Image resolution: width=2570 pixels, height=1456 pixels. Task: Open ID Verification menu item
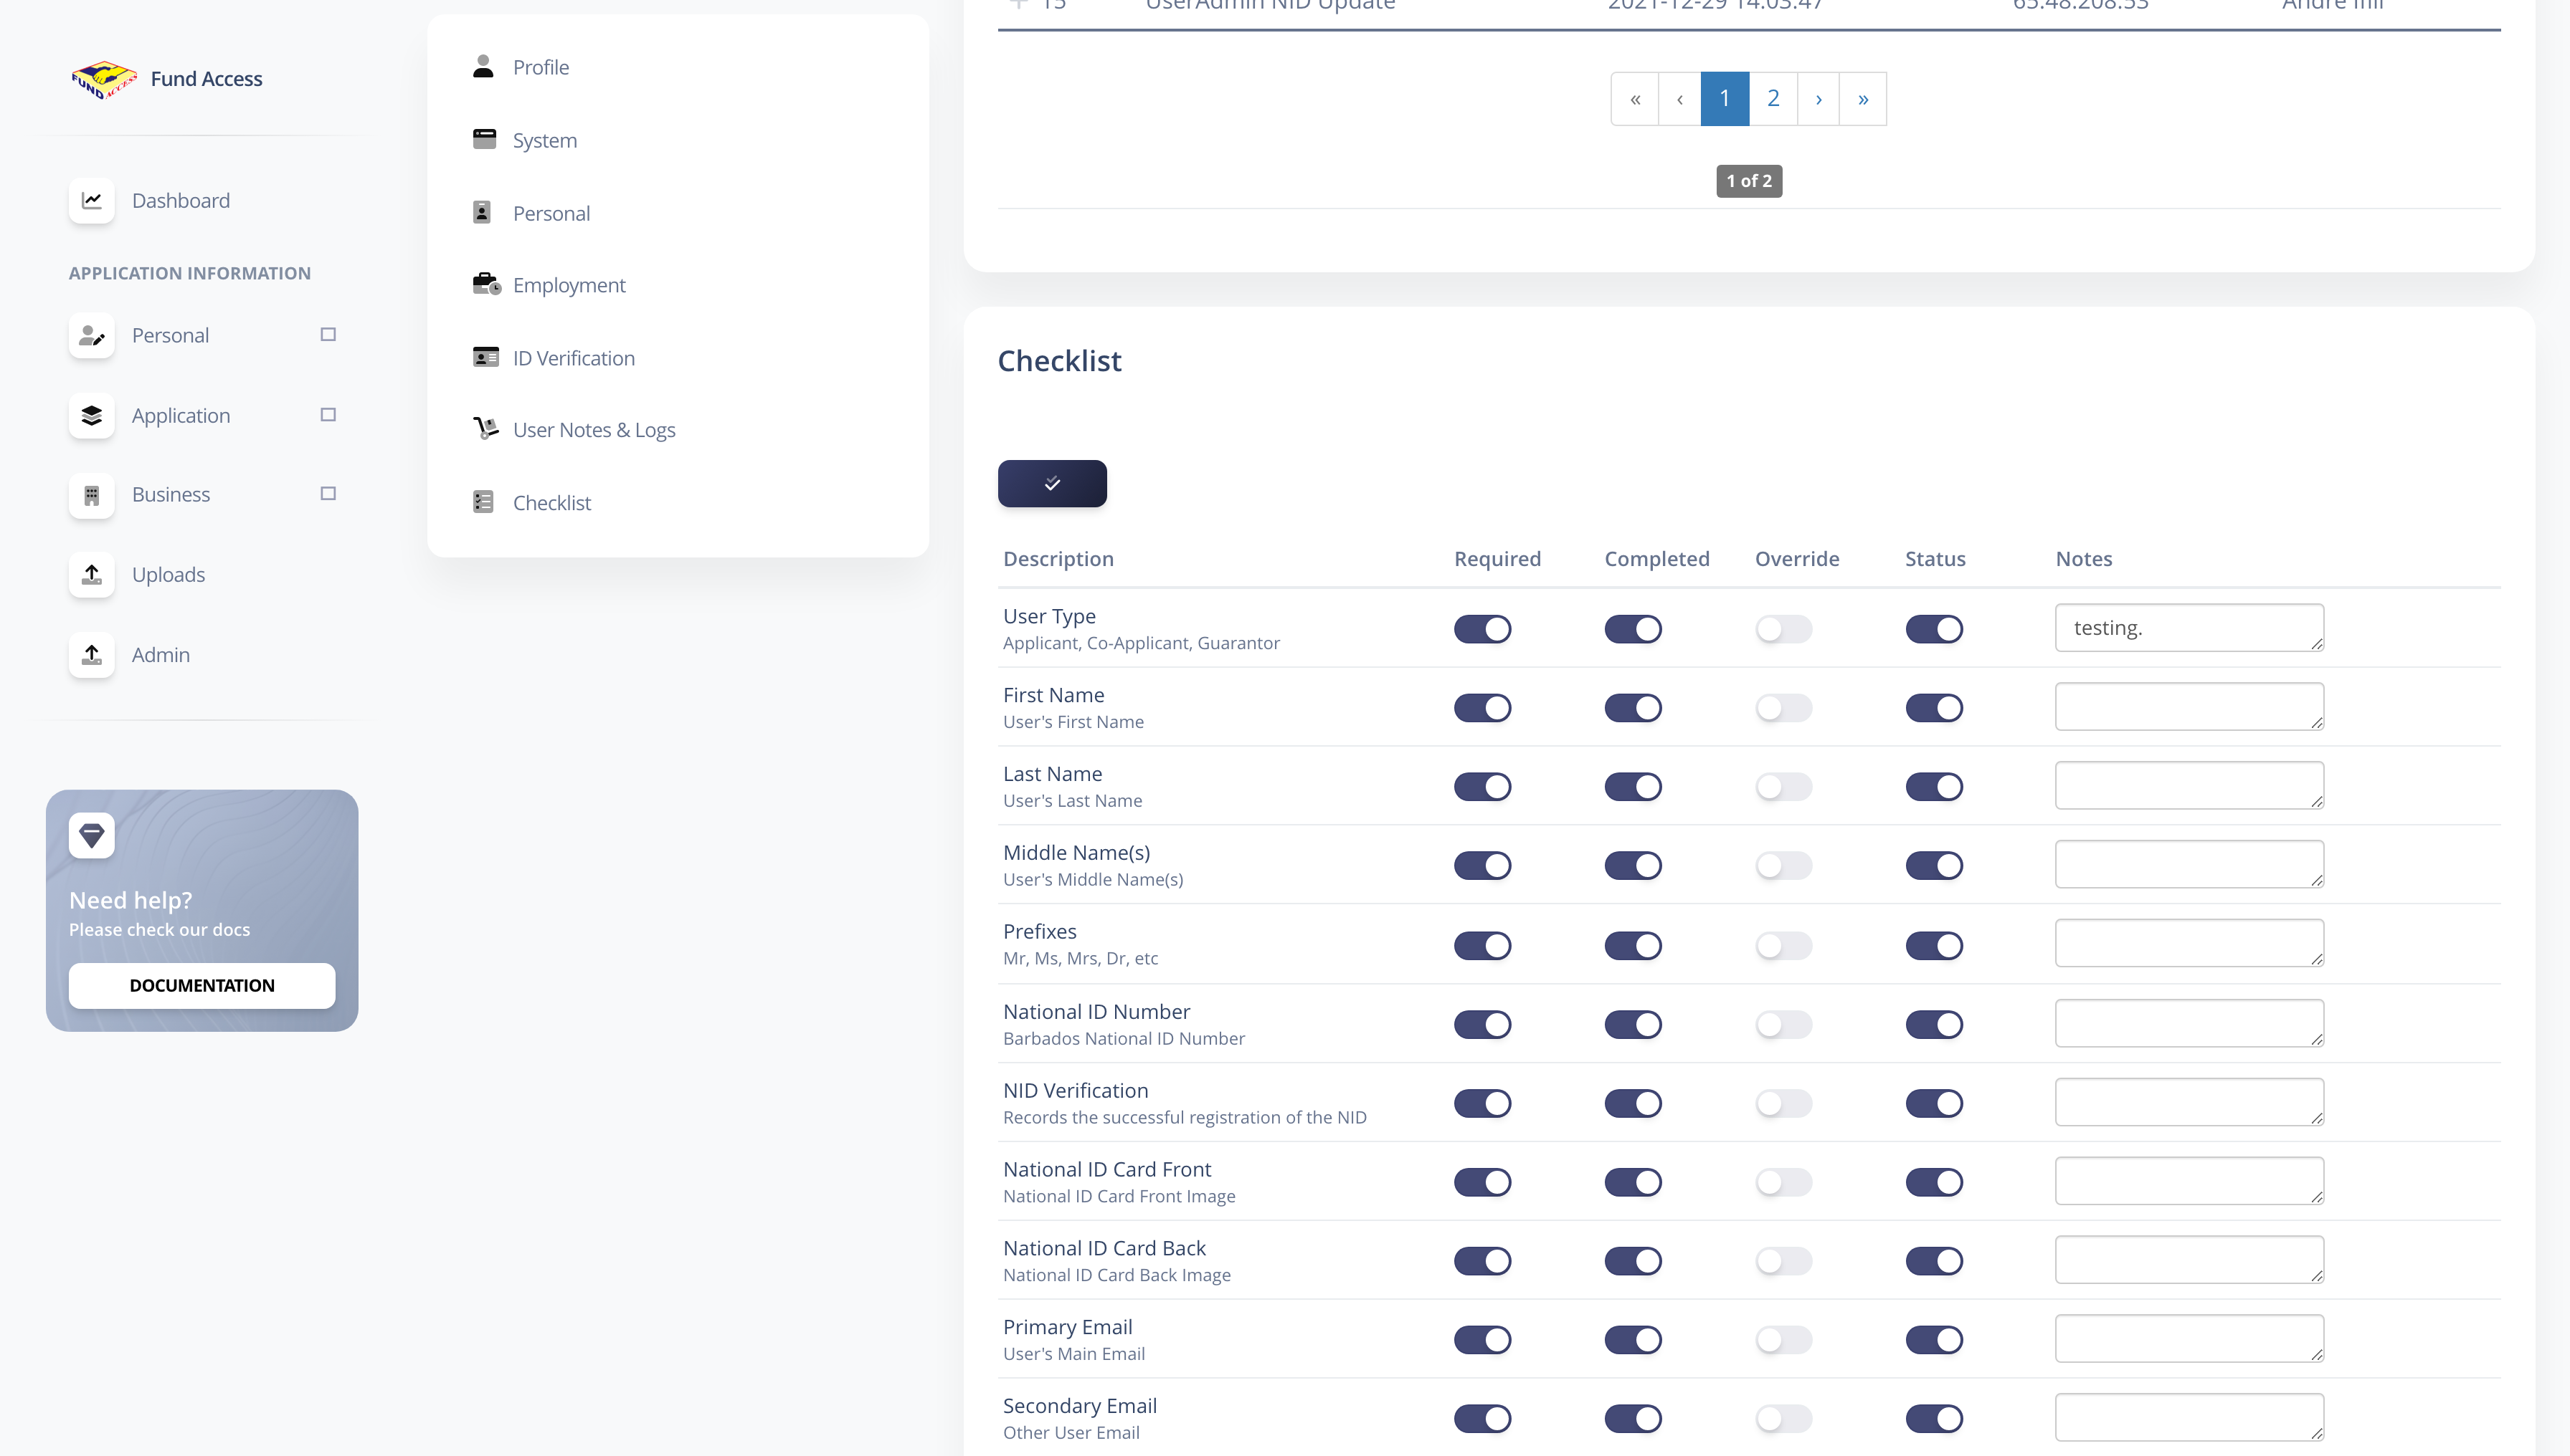tap(574, 358)
